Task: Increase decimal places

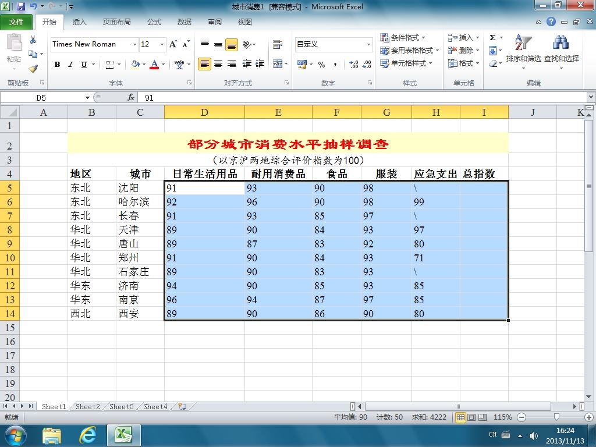Action: click(x=353, y=64)
